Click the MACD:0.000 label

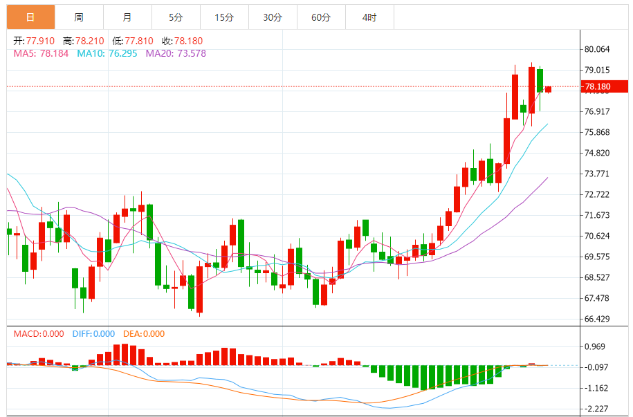point(39,334)
